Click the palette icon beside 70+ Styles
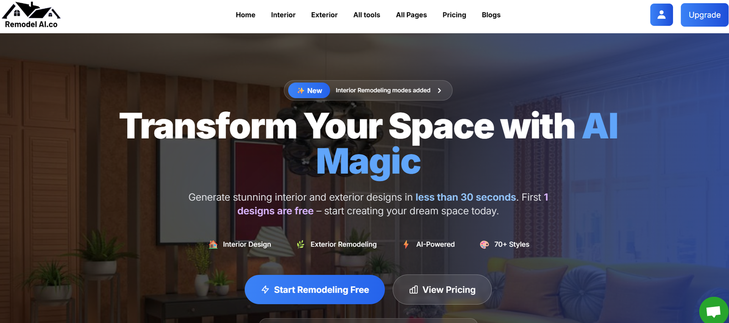This screenshot has height=323, width=729. 484,244
